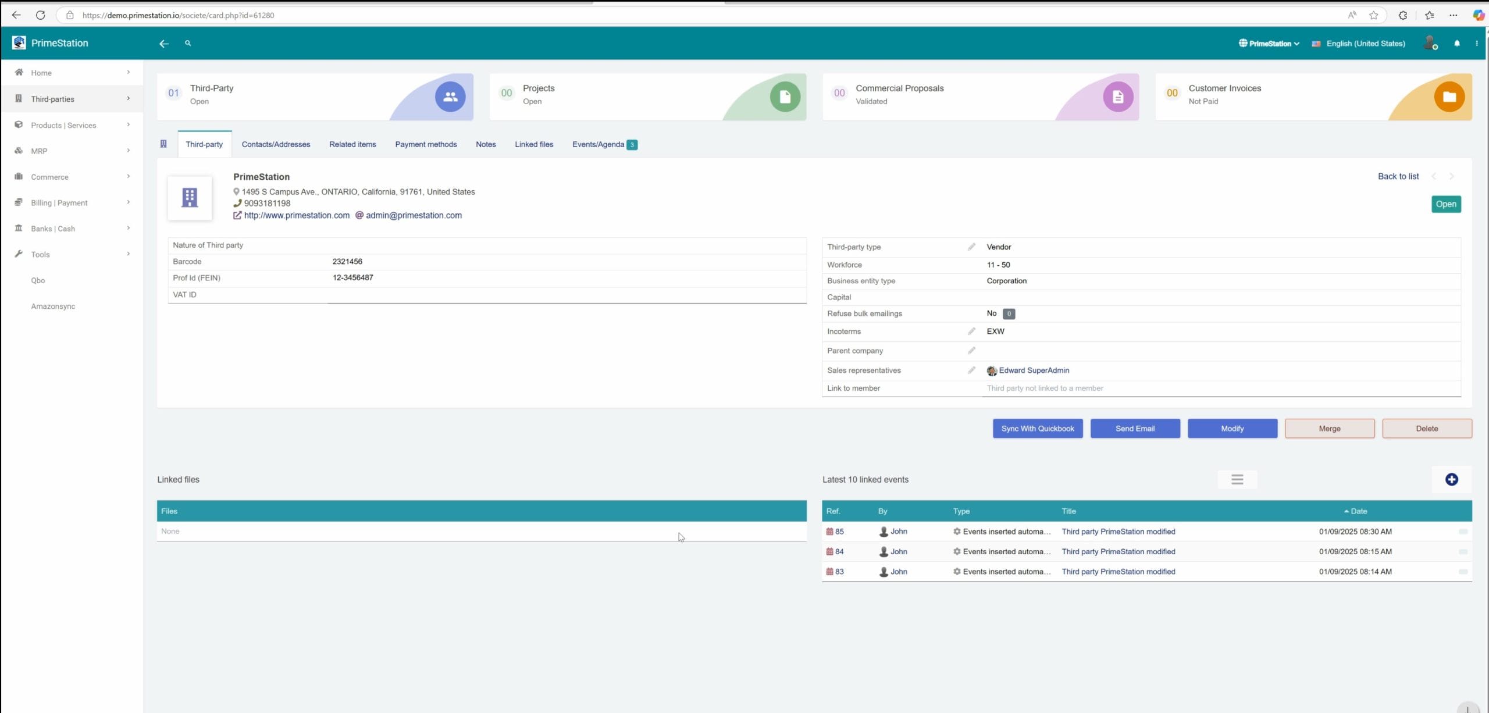Expand the PrimeStation company selector
Screen dimensions: 1489x713
pos(1269,43)
